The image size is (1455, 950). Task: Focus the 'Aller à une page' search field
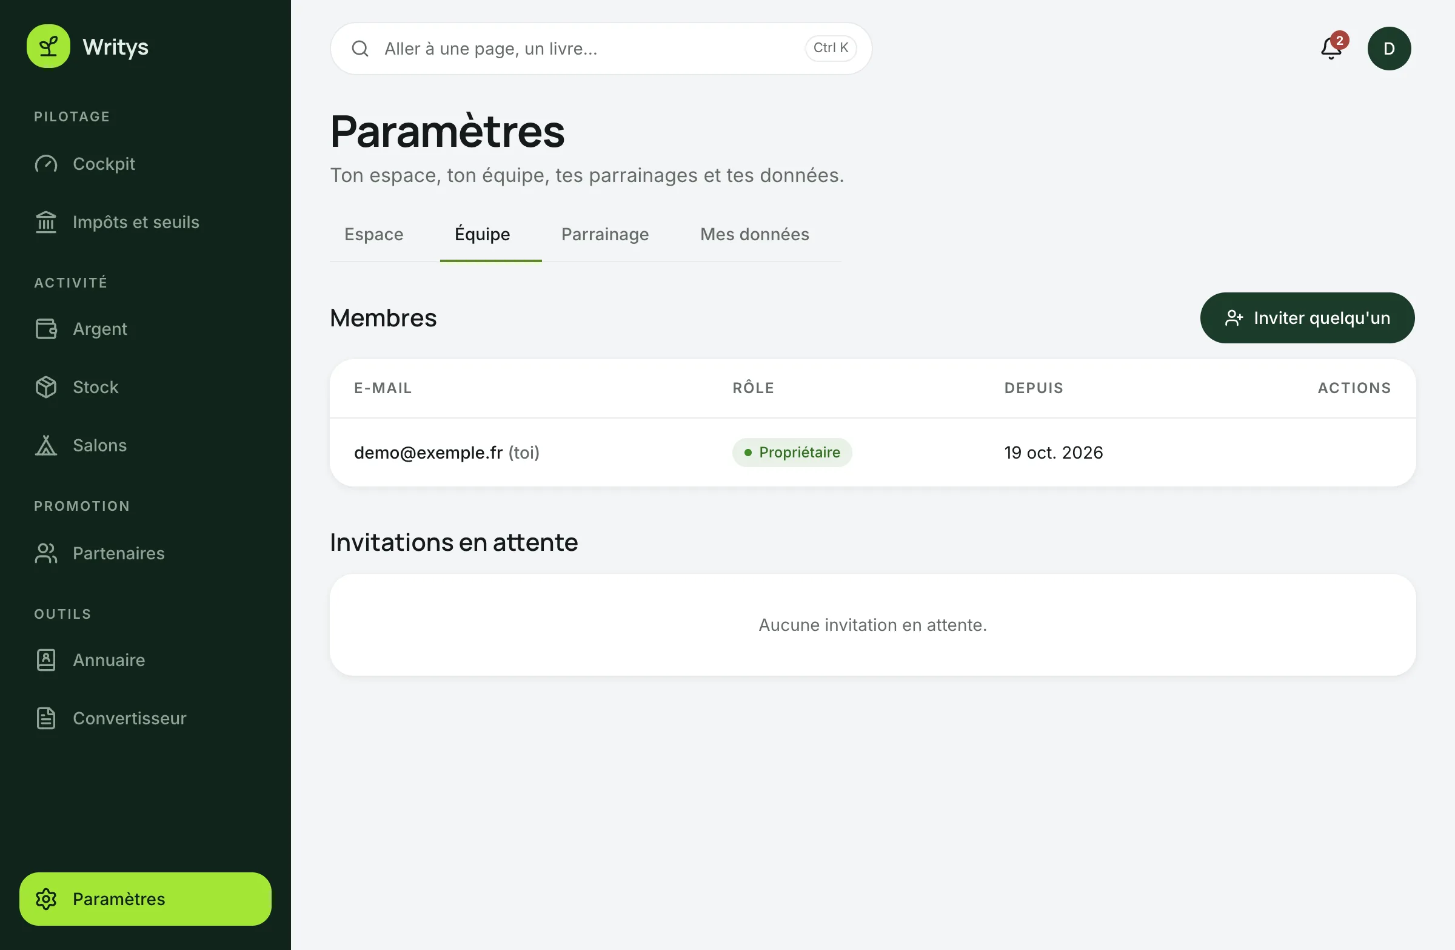(601, 49)
